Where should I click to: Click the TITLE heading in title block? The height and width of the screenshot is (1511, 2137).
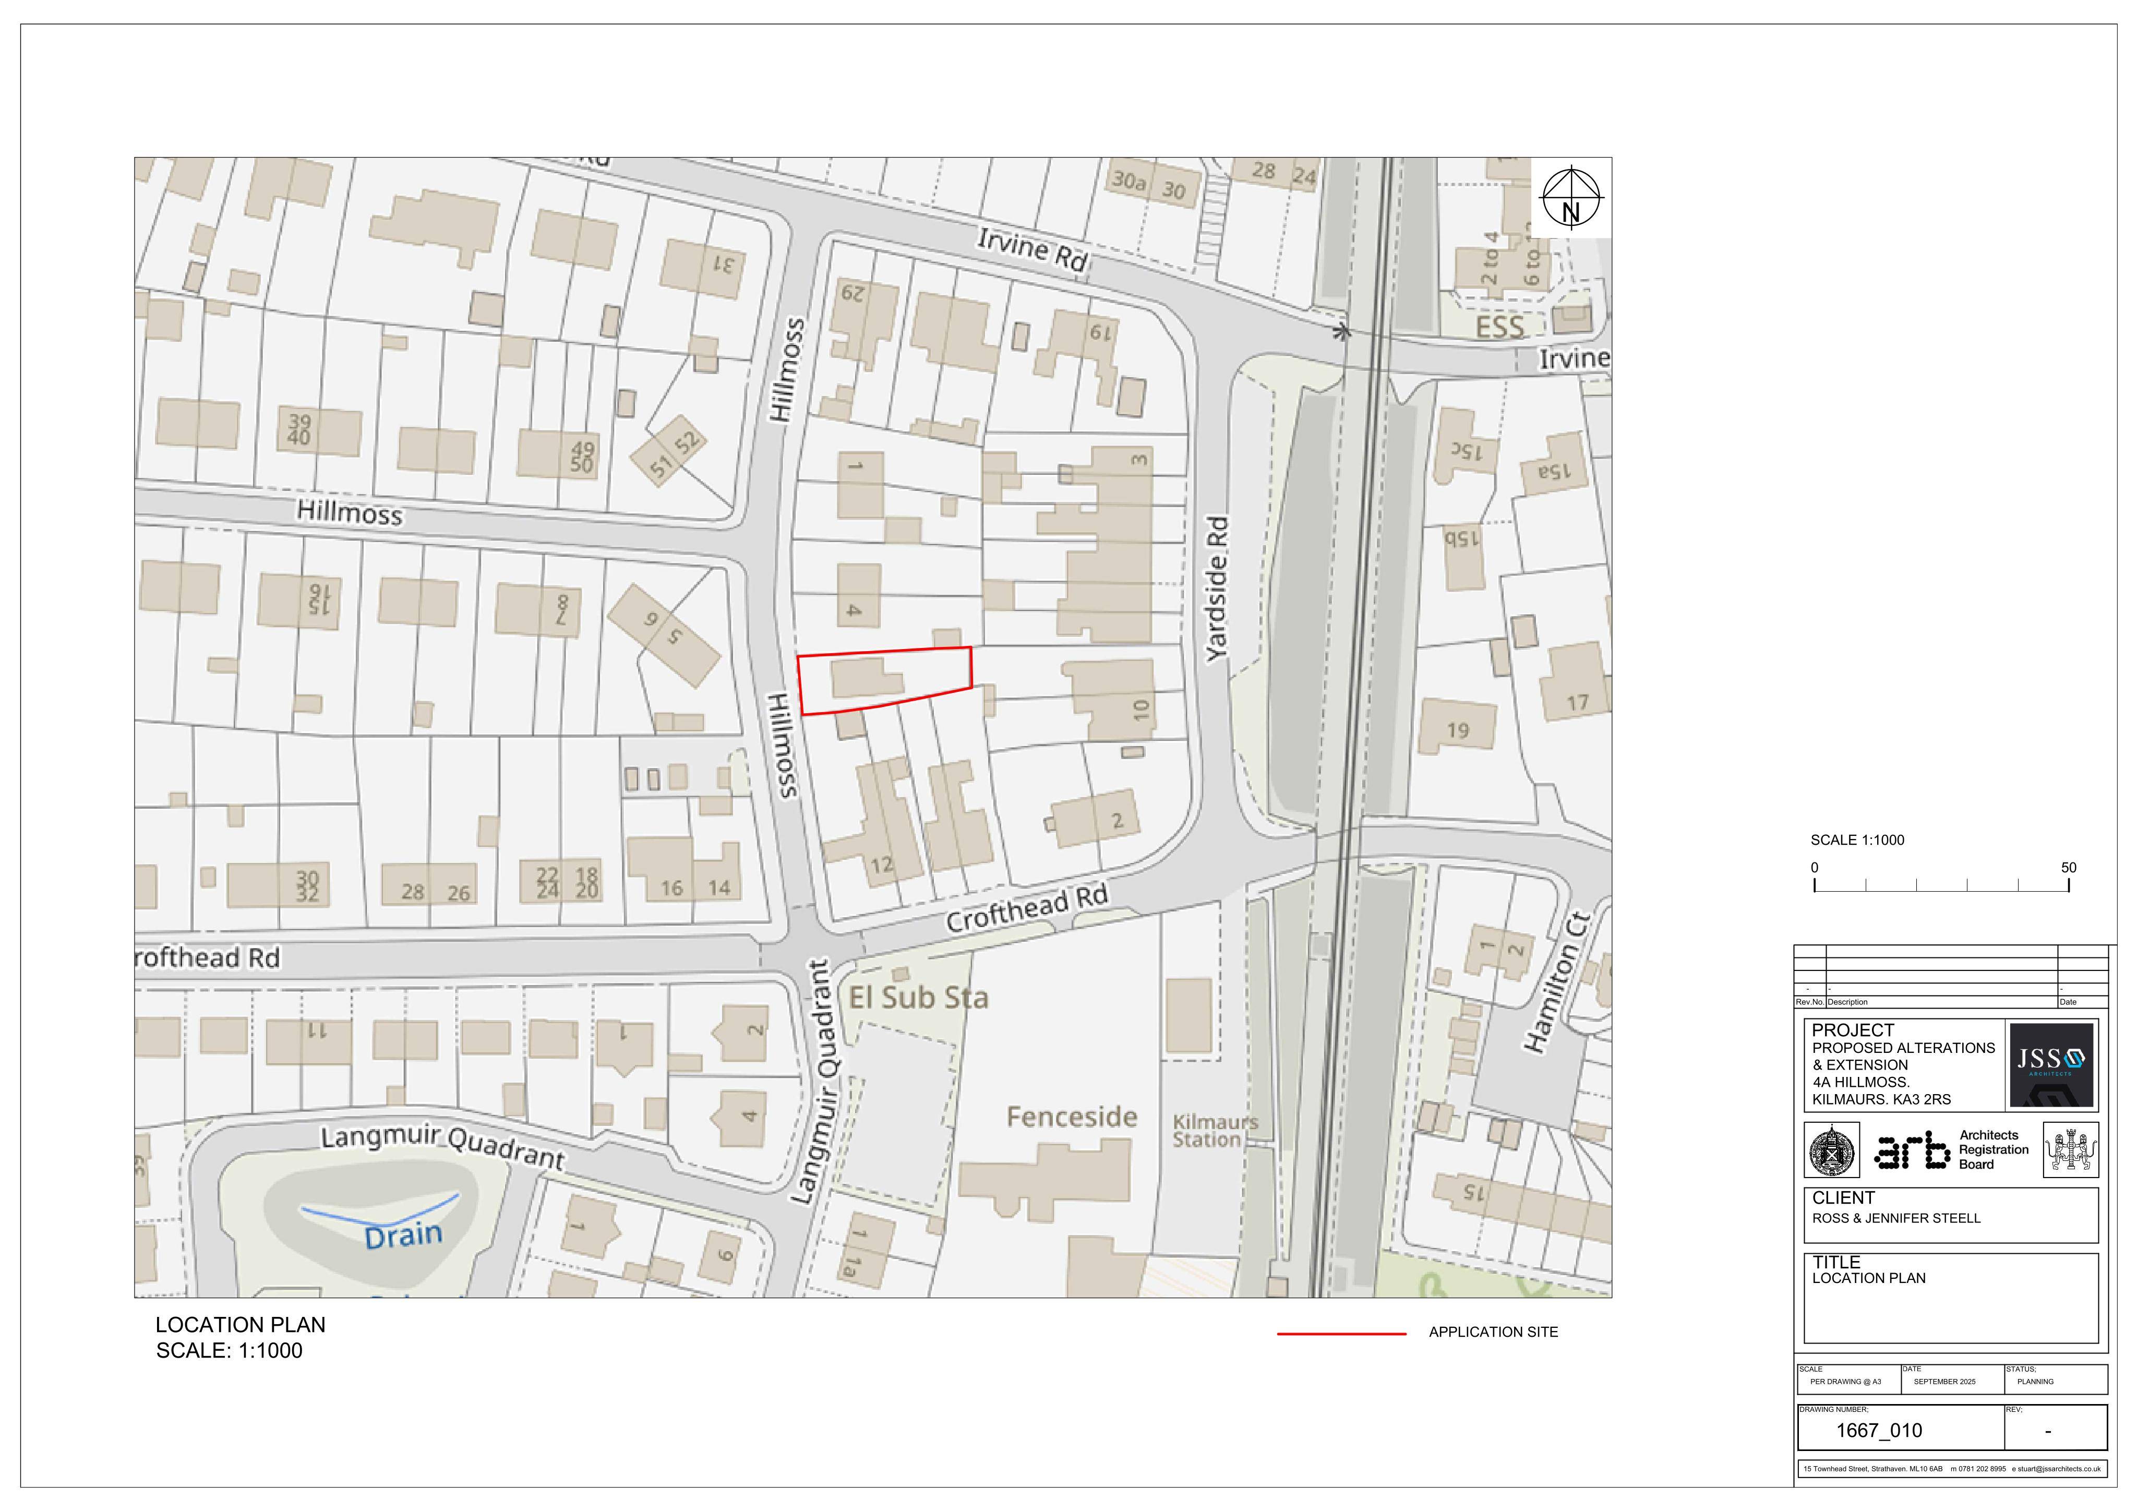1835,1262
